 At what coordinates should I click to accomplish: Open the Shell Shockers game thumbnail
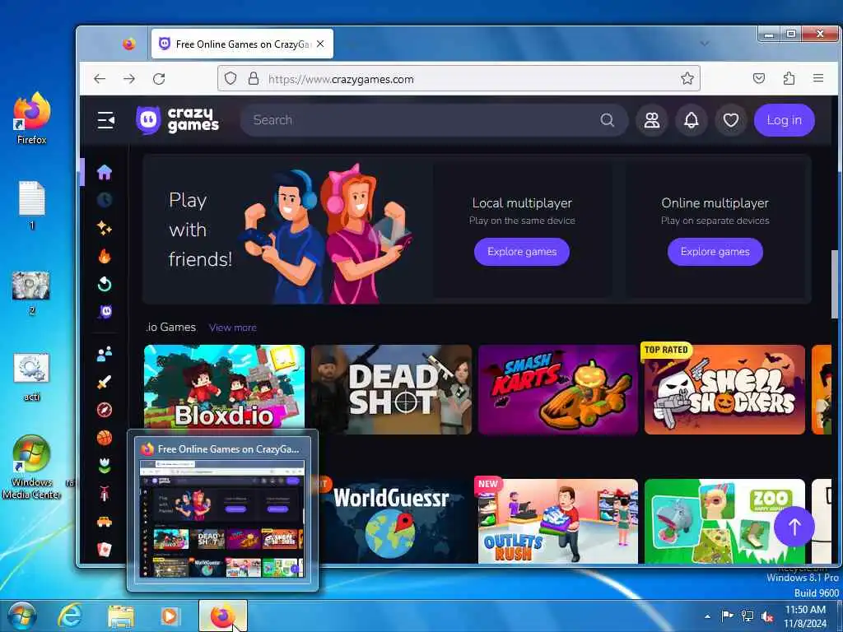coord(724,389)
